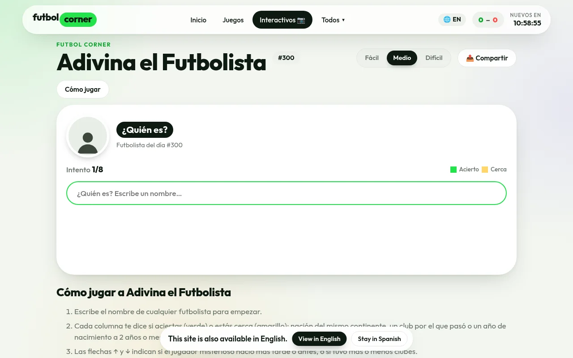
Task: Expand the Todos dropdown
Action: coord(333,20)
